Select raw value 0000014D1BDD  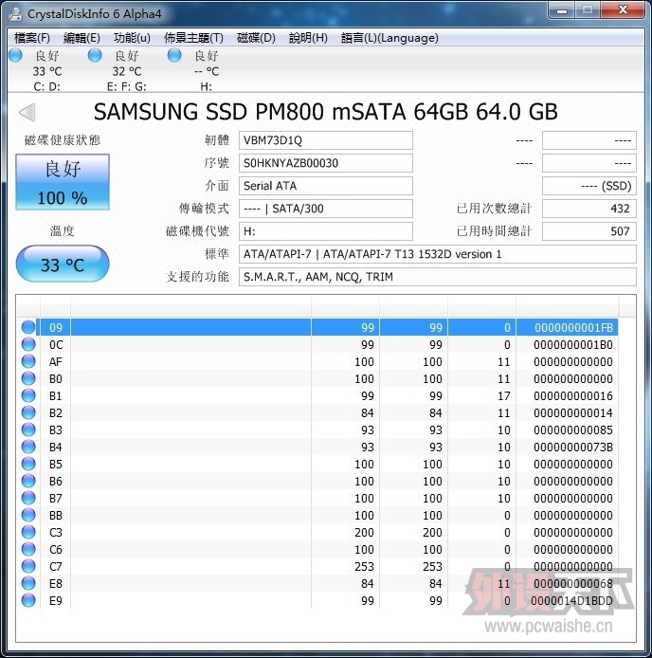[571, 601]
